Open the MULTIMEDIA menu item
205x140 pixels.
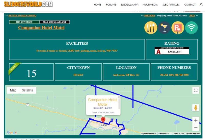coord(150,5)
